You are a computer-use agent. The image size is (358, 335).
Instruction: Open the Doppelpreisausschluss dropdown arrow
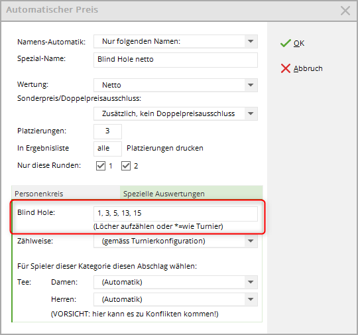pos(251,113)
